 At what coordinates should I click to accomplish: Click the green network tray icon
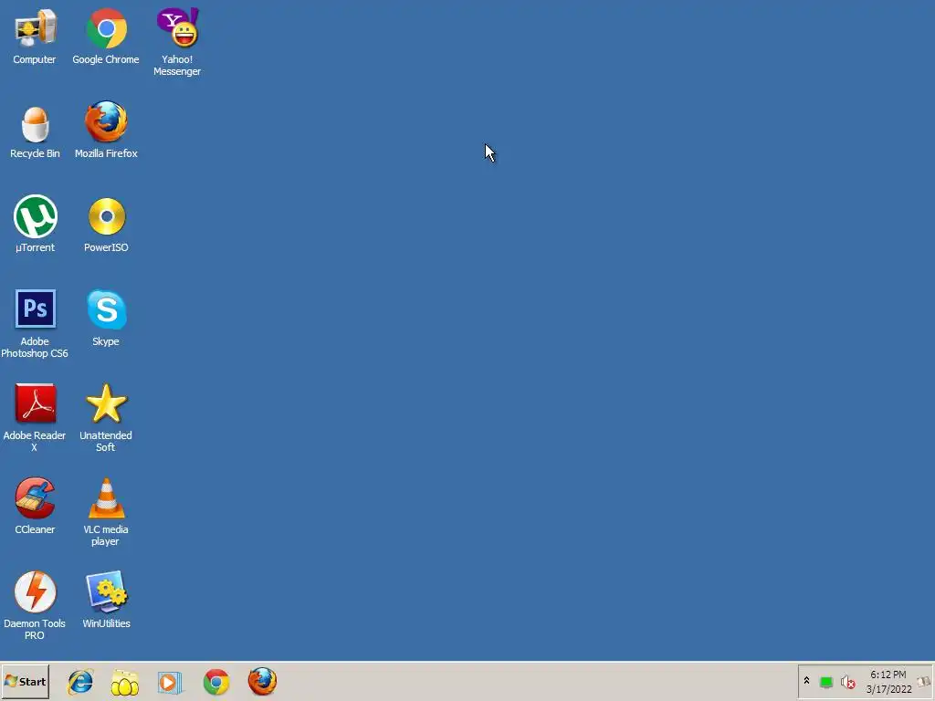tap(826, 682)
